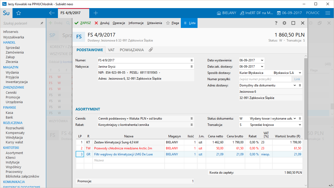Set a flag with Flaga star
The width and height of the screenshot is (334, 188).
click(x=173, y=23)
